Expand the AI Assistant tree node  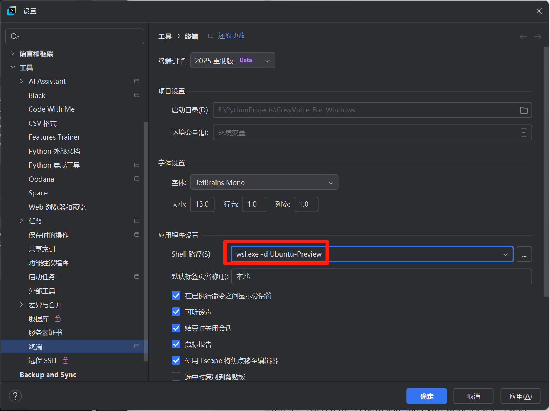click(x=21, y=81)
